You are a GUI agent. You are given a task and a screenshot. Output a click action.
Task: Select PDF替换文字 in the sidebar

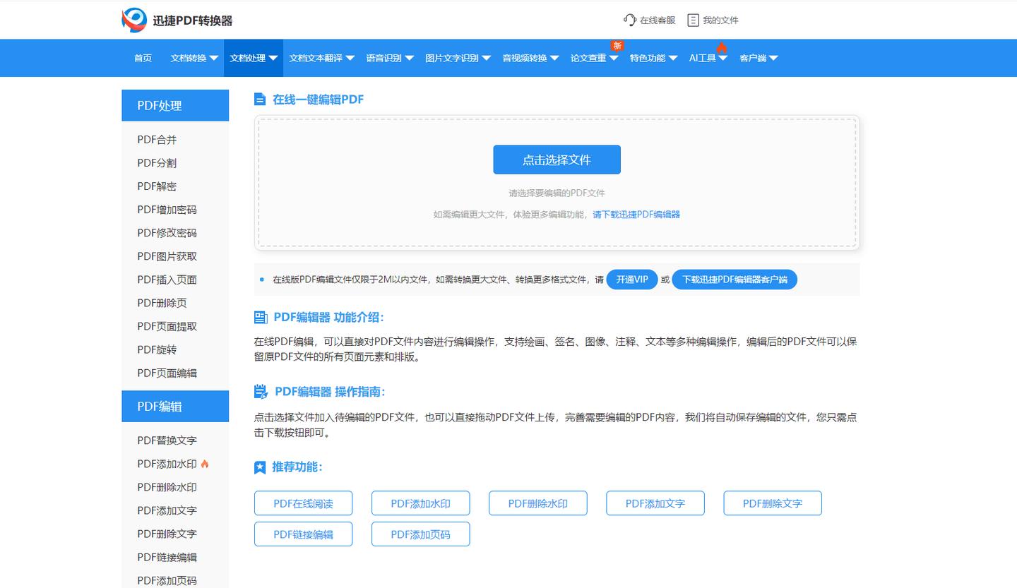pos(167,440)
